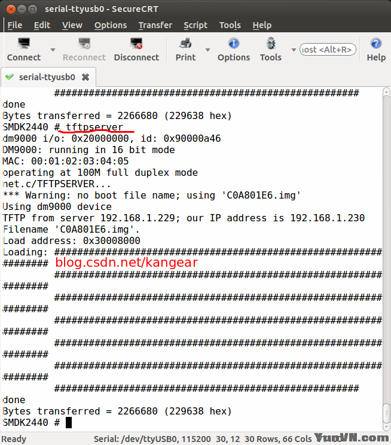Viewport: 391px width, 445px height.
Task: Select the serial-ttyusb0 session tab
Action: pos(47,77)
